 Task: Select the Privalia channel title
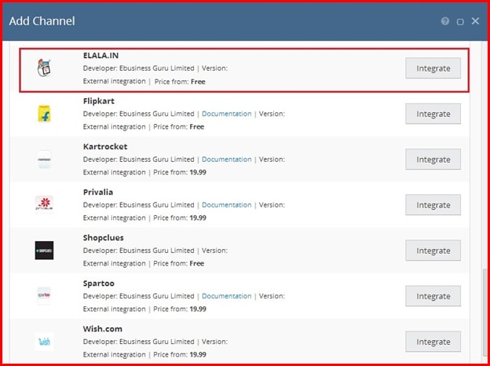click(98, 192)
